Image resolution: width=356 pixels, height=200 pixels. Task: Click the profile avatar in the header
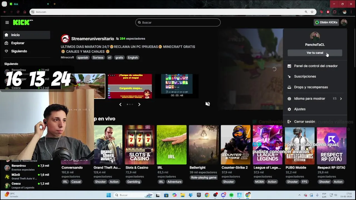(344, 22)
